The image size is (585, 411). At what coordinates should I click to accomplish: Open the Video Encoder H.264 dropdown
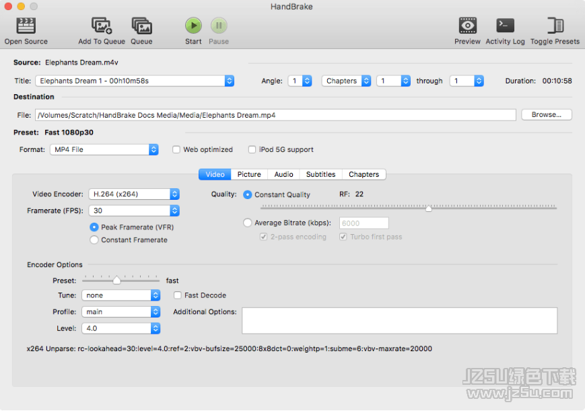(x=134, y=194)
